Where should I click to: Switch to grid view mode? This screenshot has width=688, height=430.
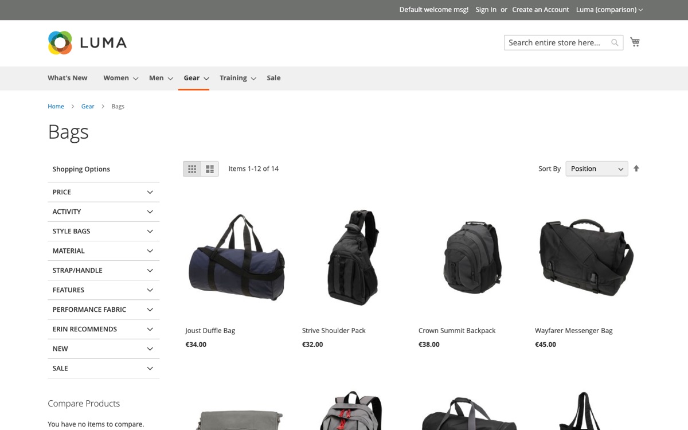pyautogui.click(x=192, y=169)
